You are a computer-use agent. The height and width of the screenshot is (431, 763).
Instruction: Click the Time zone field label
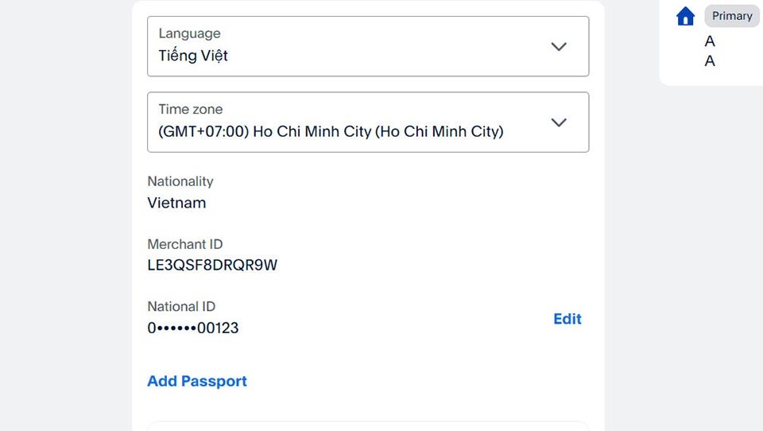tap(191, 109)
